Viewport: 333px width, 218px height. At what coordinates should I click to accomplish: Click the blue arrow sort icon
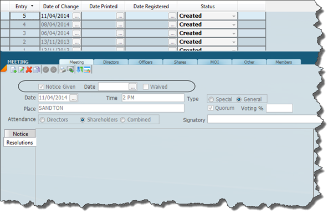(x=80, y=70)
